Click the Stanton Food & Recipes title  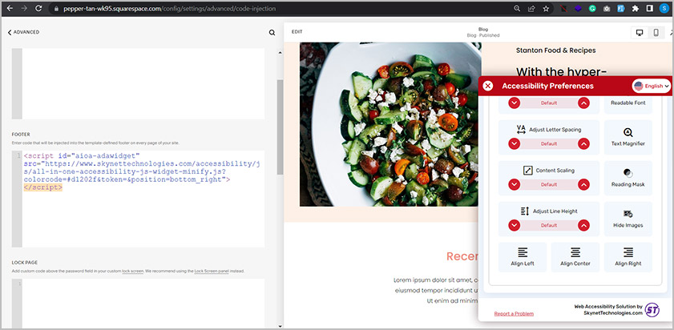(556, 50)
